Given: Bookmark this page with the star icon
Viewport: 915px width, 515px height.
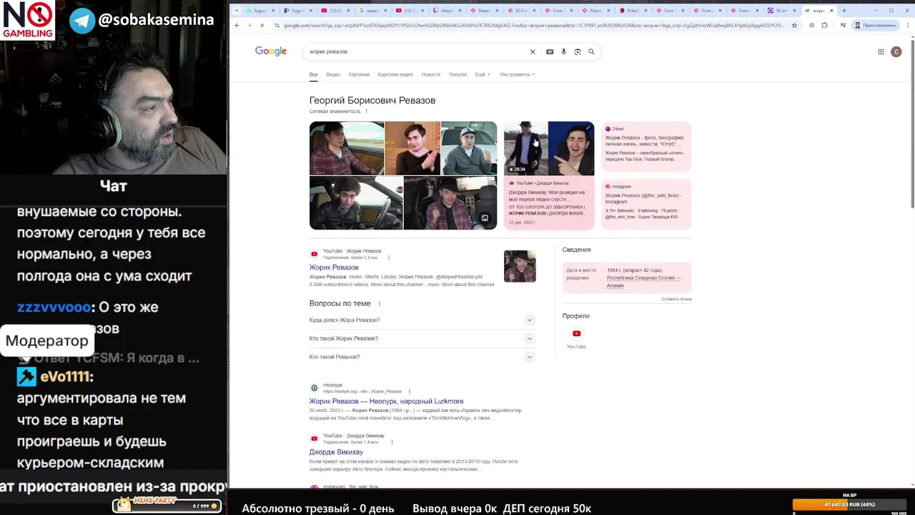Looking at the screenshot, I should click(794, 25).
